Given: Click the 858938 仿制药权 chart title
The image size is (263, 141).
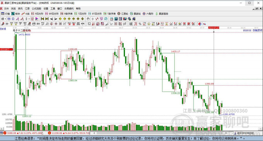Looking at the screenshot, I should tap(253, 30).
